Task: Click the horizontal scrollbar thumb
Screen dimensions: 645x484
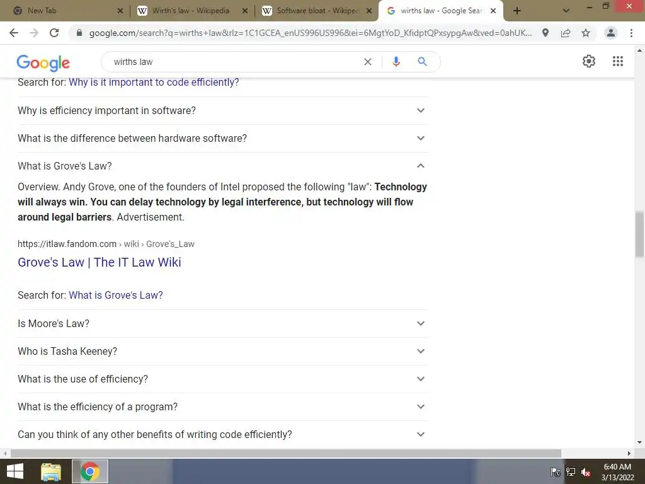Action: click(x=286, y=453)
